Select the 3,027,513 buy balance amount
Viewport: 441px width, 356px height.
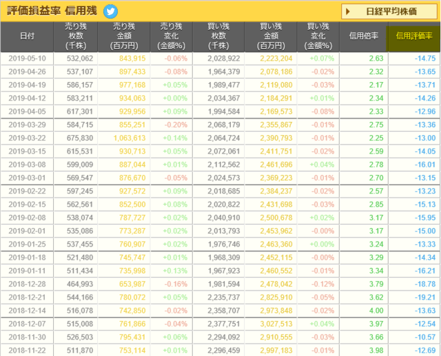pos(275,324)
